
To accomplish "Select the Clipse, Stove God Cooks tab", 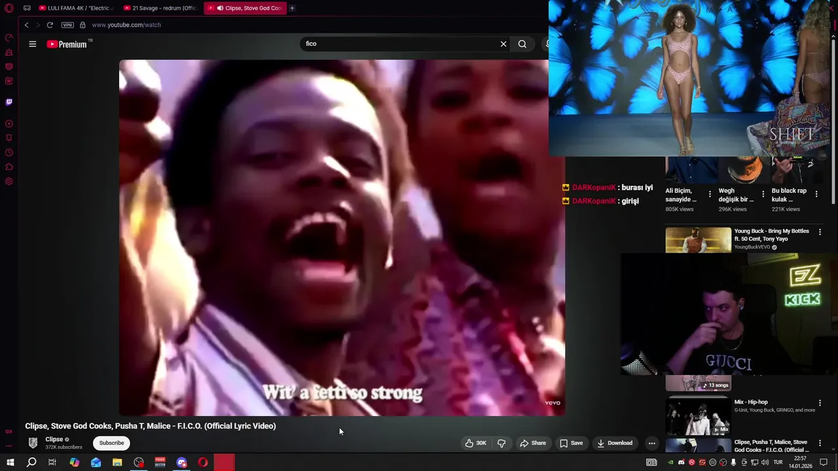I will pyautogui.click(x=246, y=9).
